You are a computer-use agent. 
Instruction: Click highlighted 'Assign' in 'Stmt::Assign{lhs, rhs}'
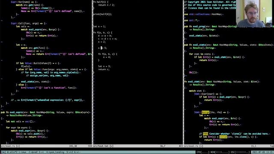click(205, 112)
